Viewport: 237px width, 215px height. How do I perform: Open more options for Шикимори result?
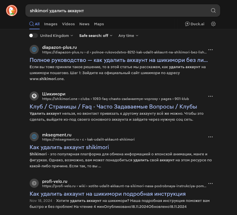tap(211, 96)
